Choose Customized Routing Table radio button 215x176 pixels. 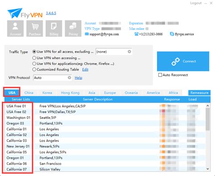34,70
